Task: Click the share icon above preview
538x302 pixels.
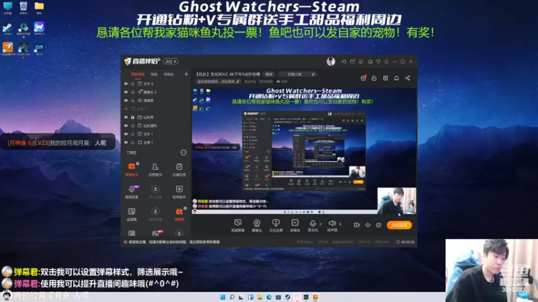Action: click(x=408, y=78)
